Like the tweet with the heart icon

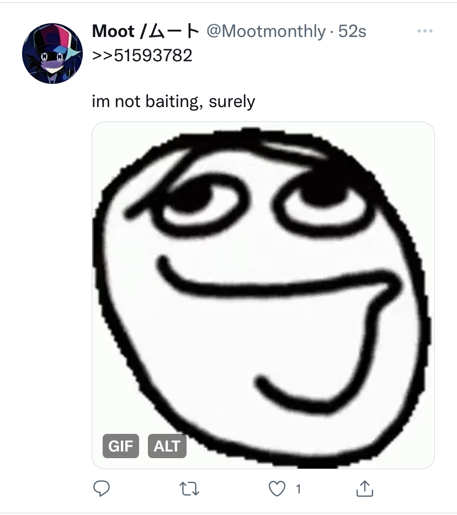(277, 489)
